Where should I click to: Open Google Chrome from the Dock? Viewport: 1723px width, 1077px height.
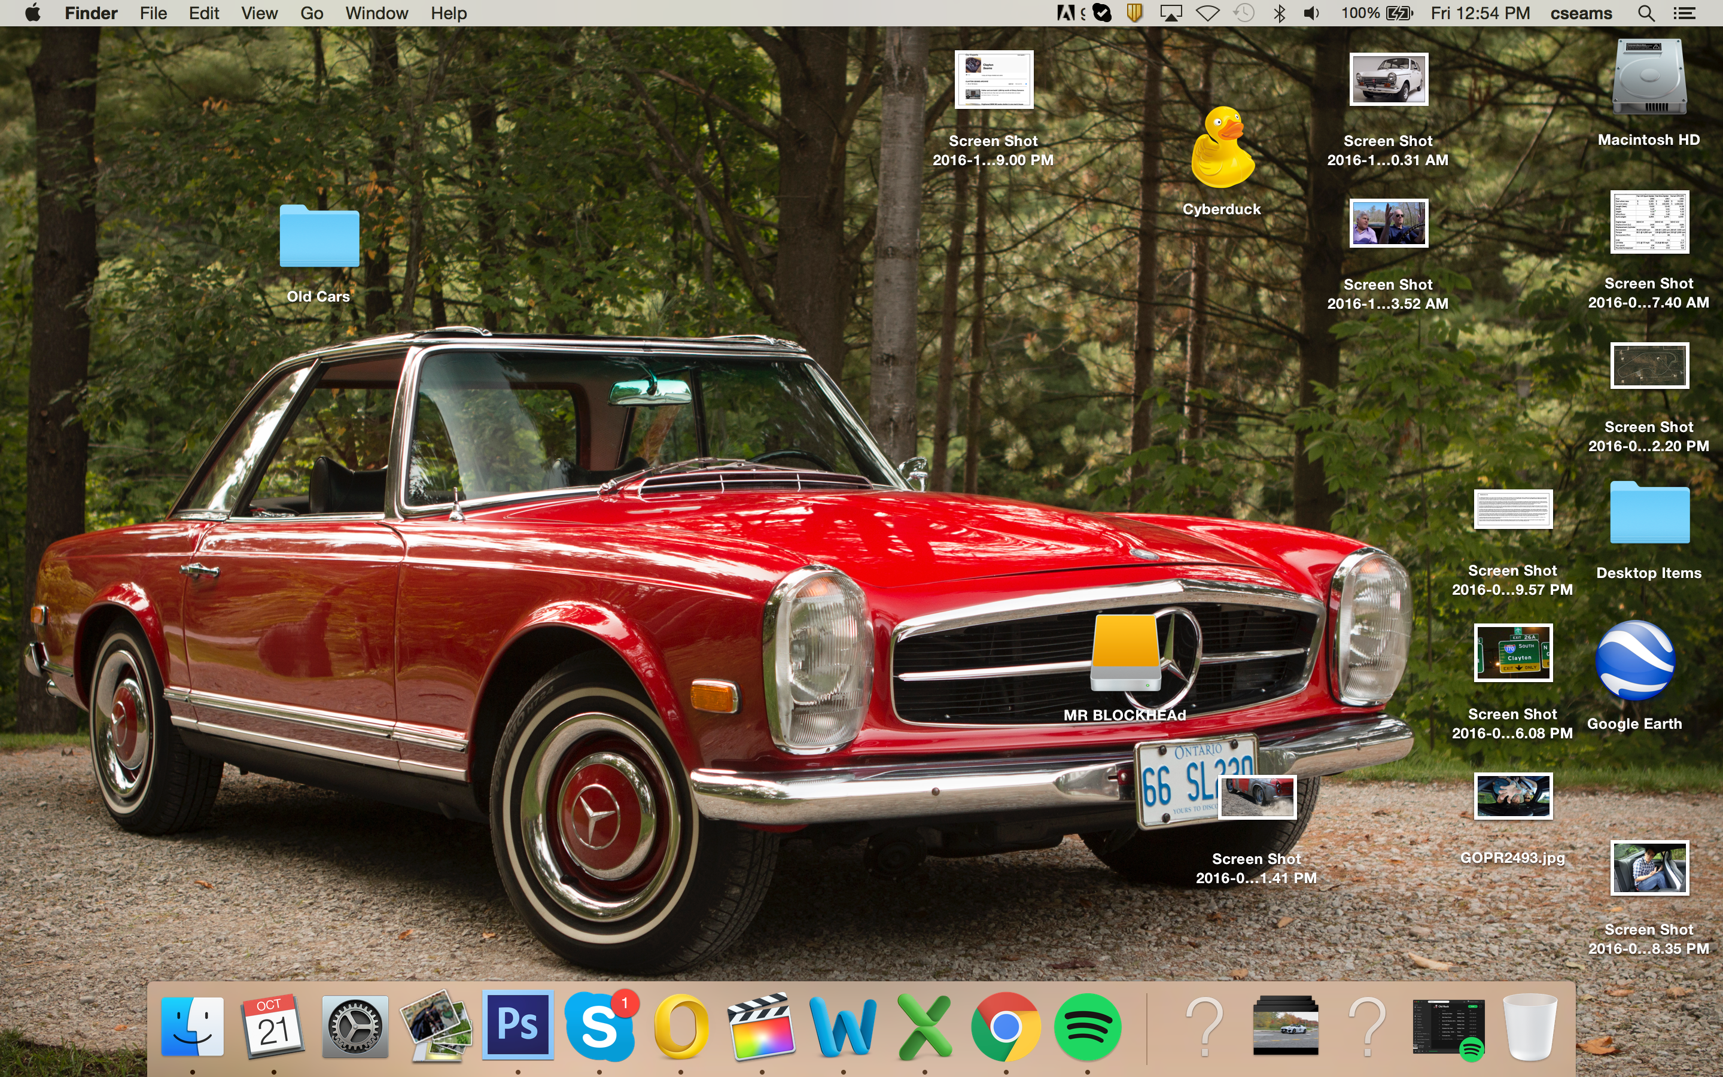pos(1006,1026)
